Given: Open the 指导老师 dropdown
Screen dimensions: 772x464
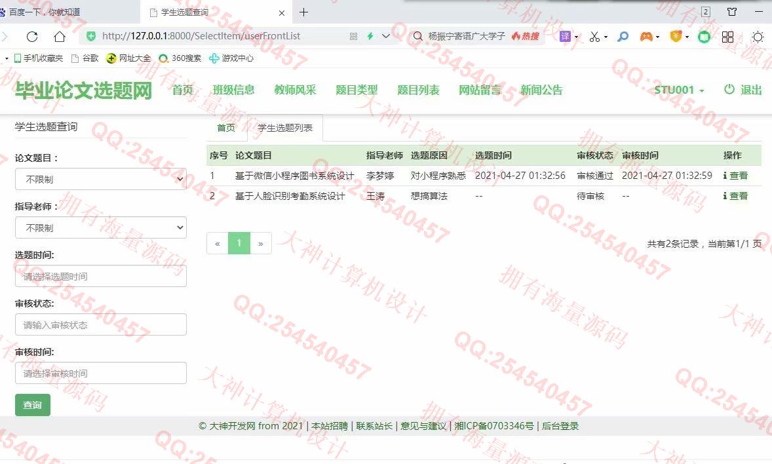Looking at the screenshot, I should tap(101, 227).
